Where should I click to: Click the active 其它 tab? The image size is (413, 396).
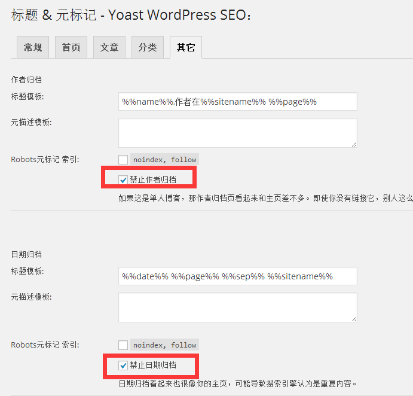186,48
